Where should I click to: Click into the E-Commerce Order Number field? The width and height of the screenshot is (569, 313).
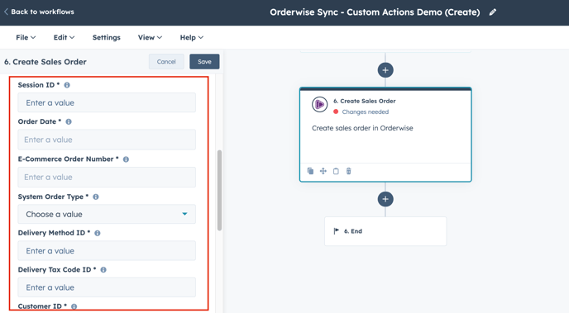coord(107,178)
